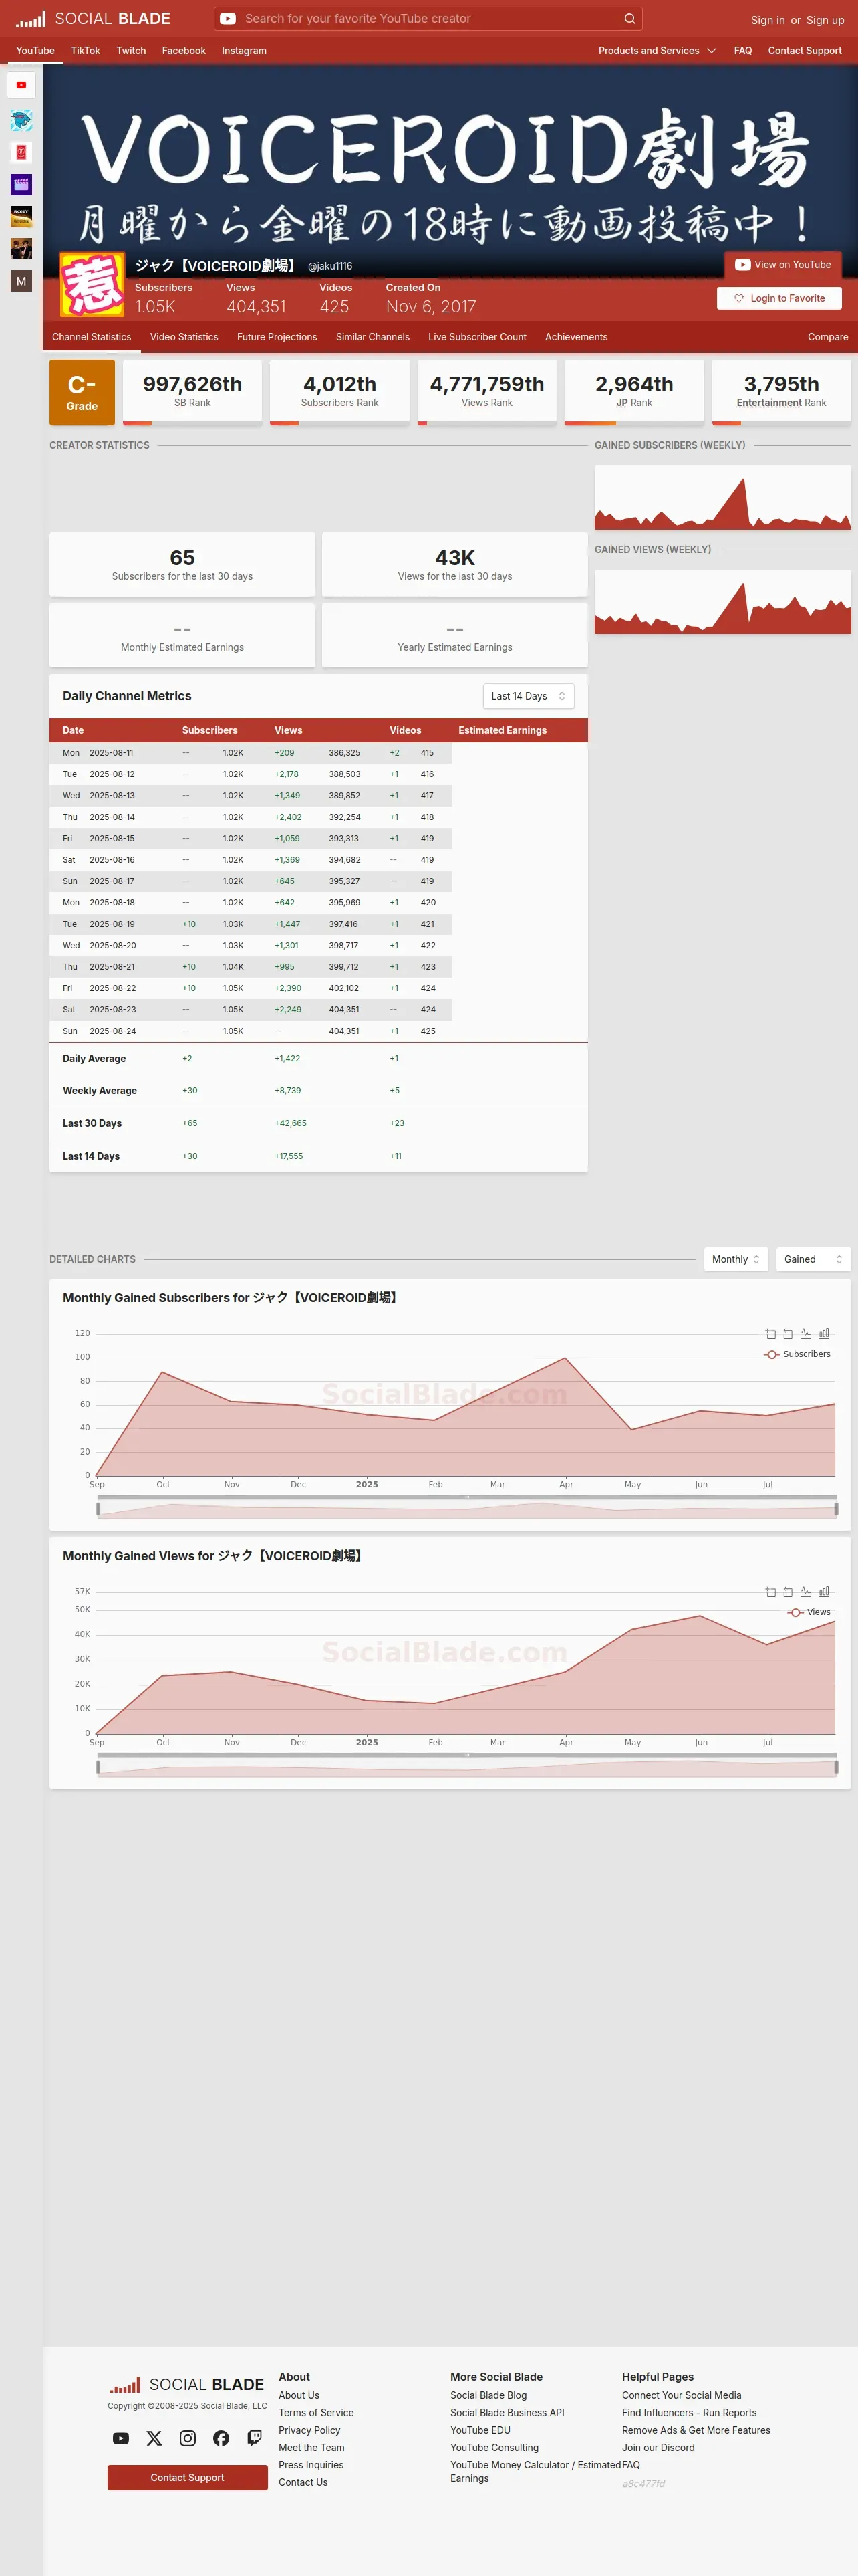Click the channel avatar image

pos(93,284)
